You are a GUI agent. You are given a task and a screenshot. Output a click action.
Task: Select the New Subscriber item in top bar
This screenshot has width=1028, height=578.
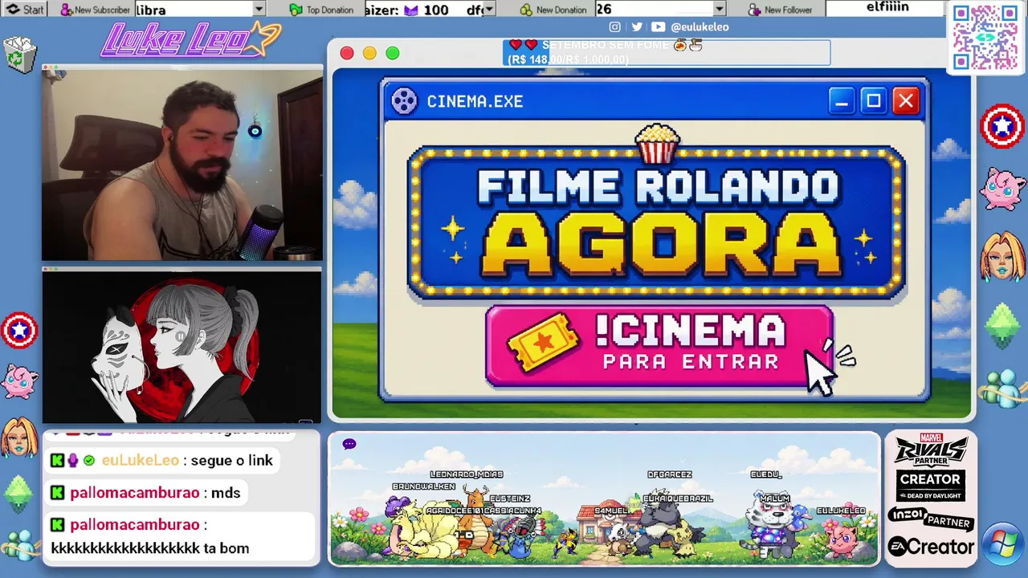coord(95,10)
